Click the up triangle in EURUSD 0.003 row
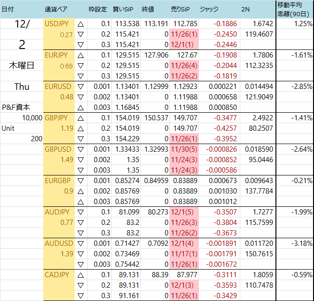 tap(80, 108)
